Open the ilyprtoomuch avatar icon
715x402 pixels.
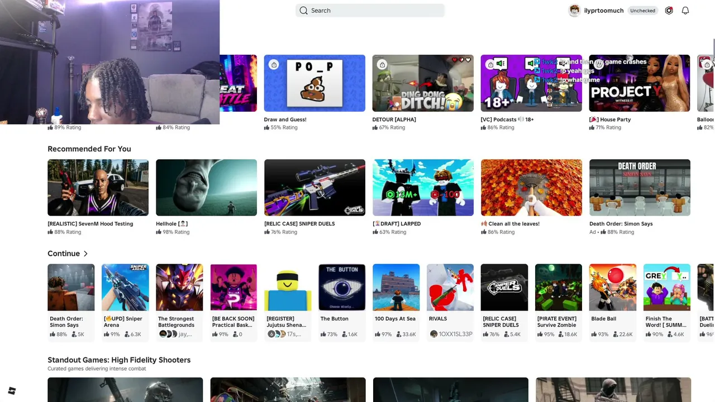(x=574, y=11)
